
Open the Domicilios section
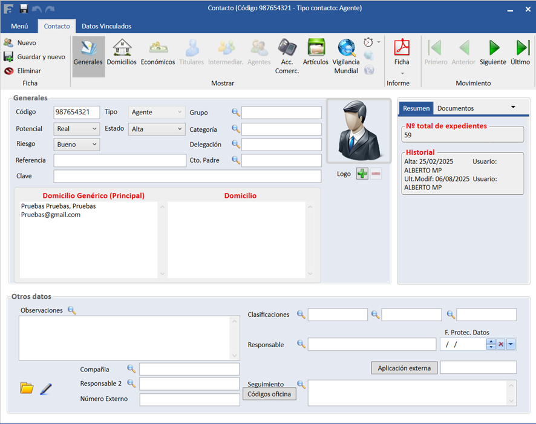[x=122, y=53]
